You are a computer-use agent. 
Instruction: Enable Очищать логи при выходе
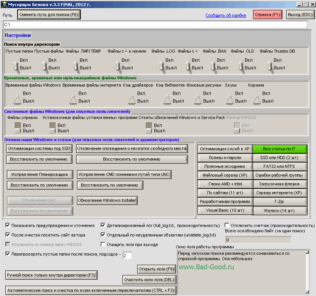coord(103,245)
